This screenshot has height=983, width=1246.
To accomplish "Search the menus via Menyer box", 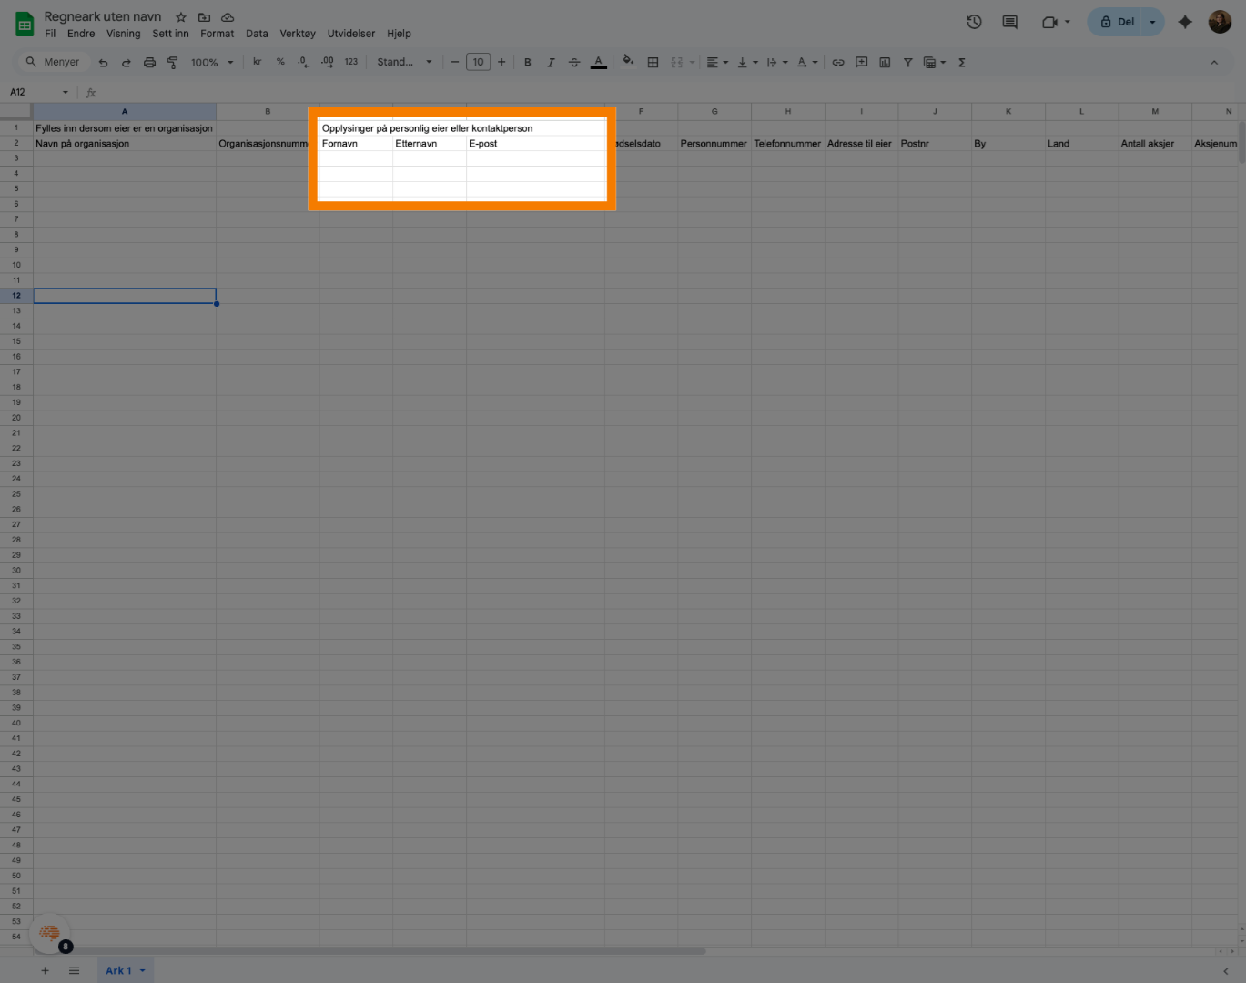I will pyautogui.click(x=53, y=62).
